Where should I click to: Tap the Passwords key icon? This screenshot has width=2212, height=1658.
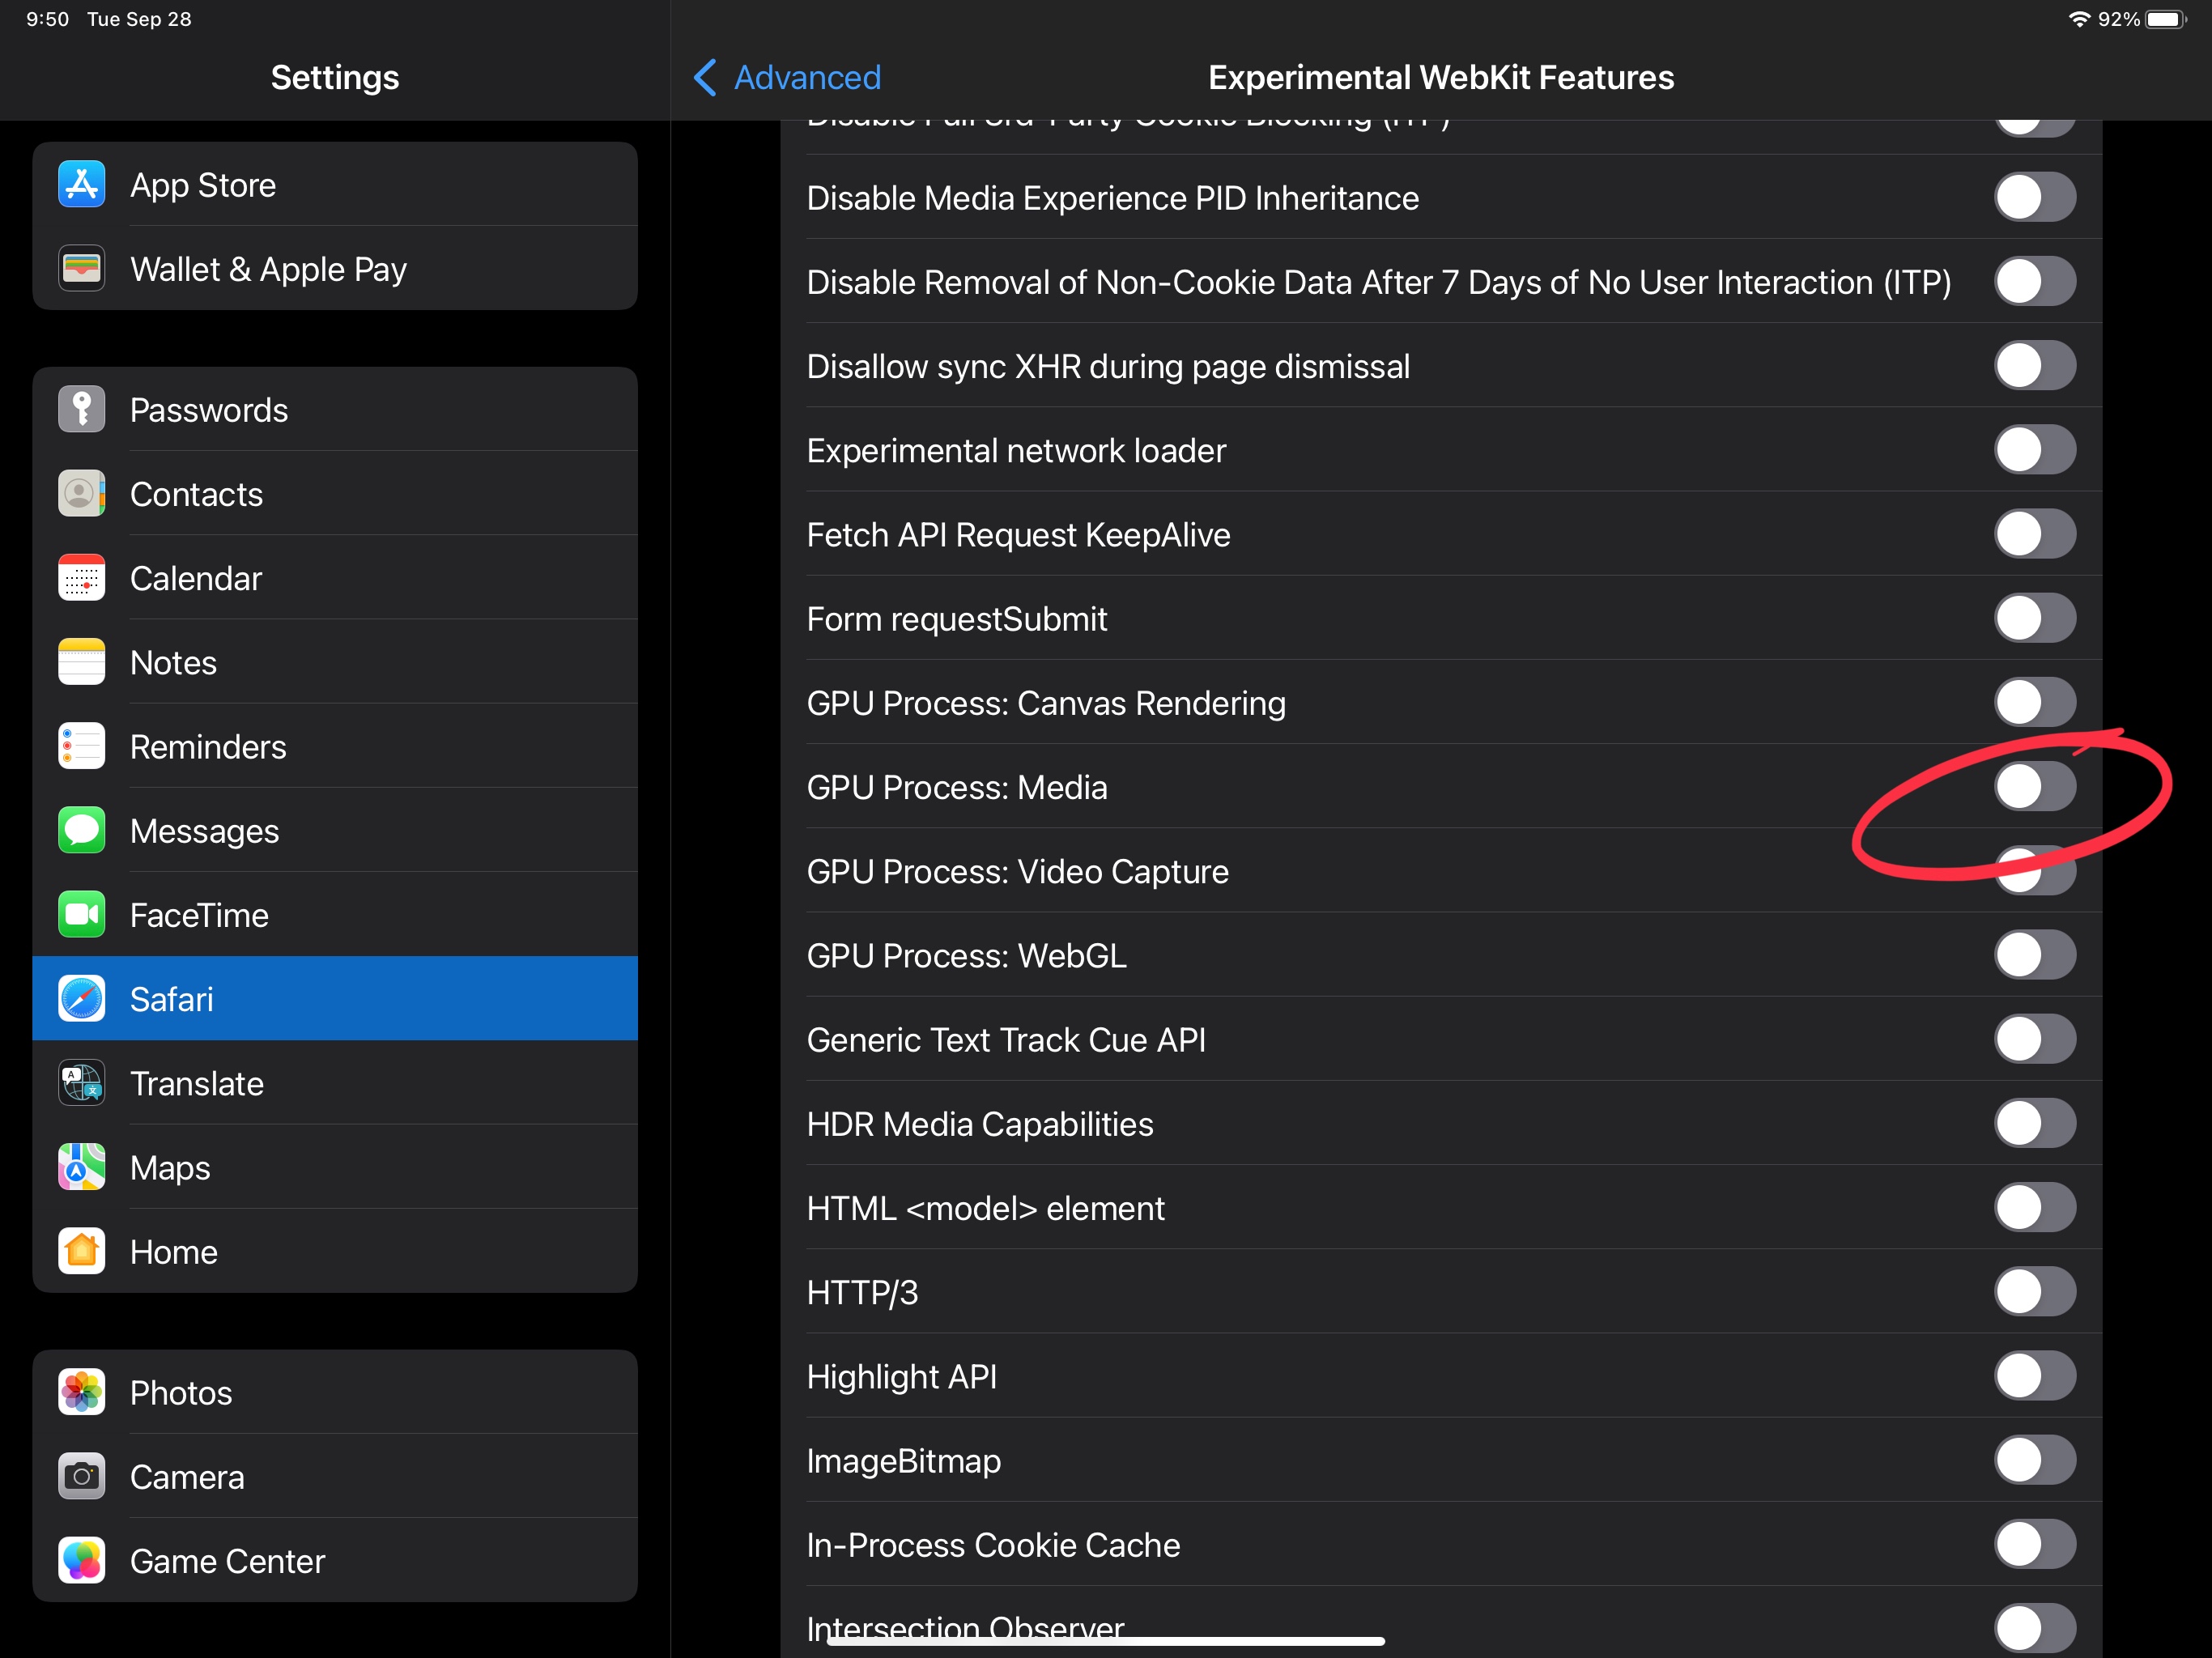(x=81, y=410)
